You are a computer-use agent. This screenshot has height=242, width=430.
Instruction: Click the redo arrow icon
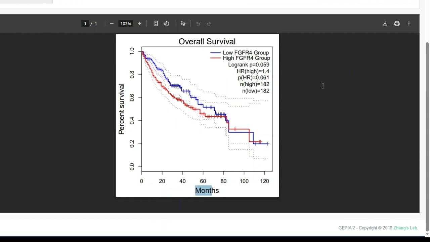pyautogui.click(x=209, y=24)
